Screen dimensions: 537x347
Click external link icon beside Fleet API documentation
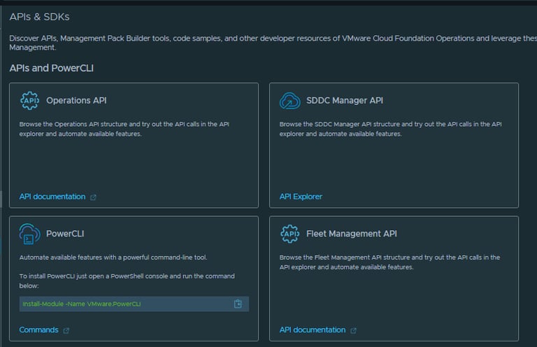point(354,330)
